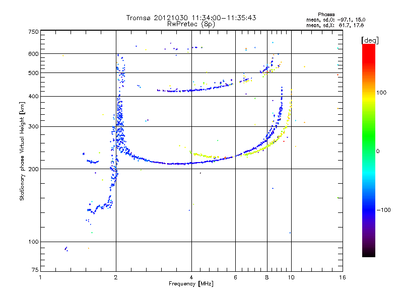
Task: Click the y-axis tick label '500'
Action: click(33, 73)
